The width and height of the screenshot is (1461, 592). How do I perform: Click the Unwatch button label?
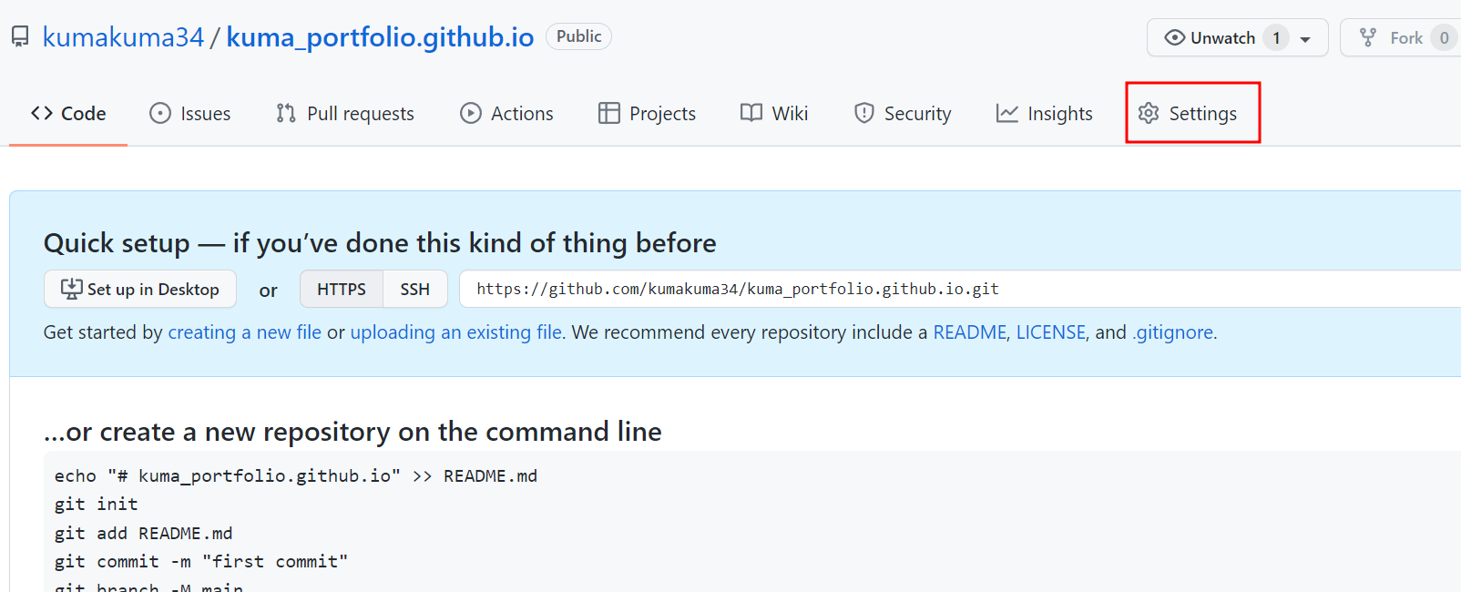point(1222,37)
